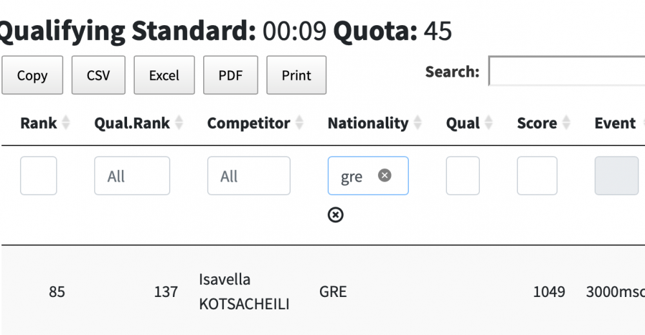Focus the Search input field
Image resolution: width=645 pixels, height=335 pixels.
coord(568,71)
